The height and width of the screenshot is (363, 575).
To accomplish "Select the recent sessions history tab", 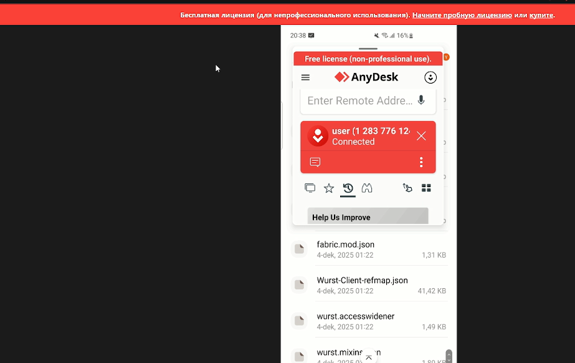I will [348, 188].
